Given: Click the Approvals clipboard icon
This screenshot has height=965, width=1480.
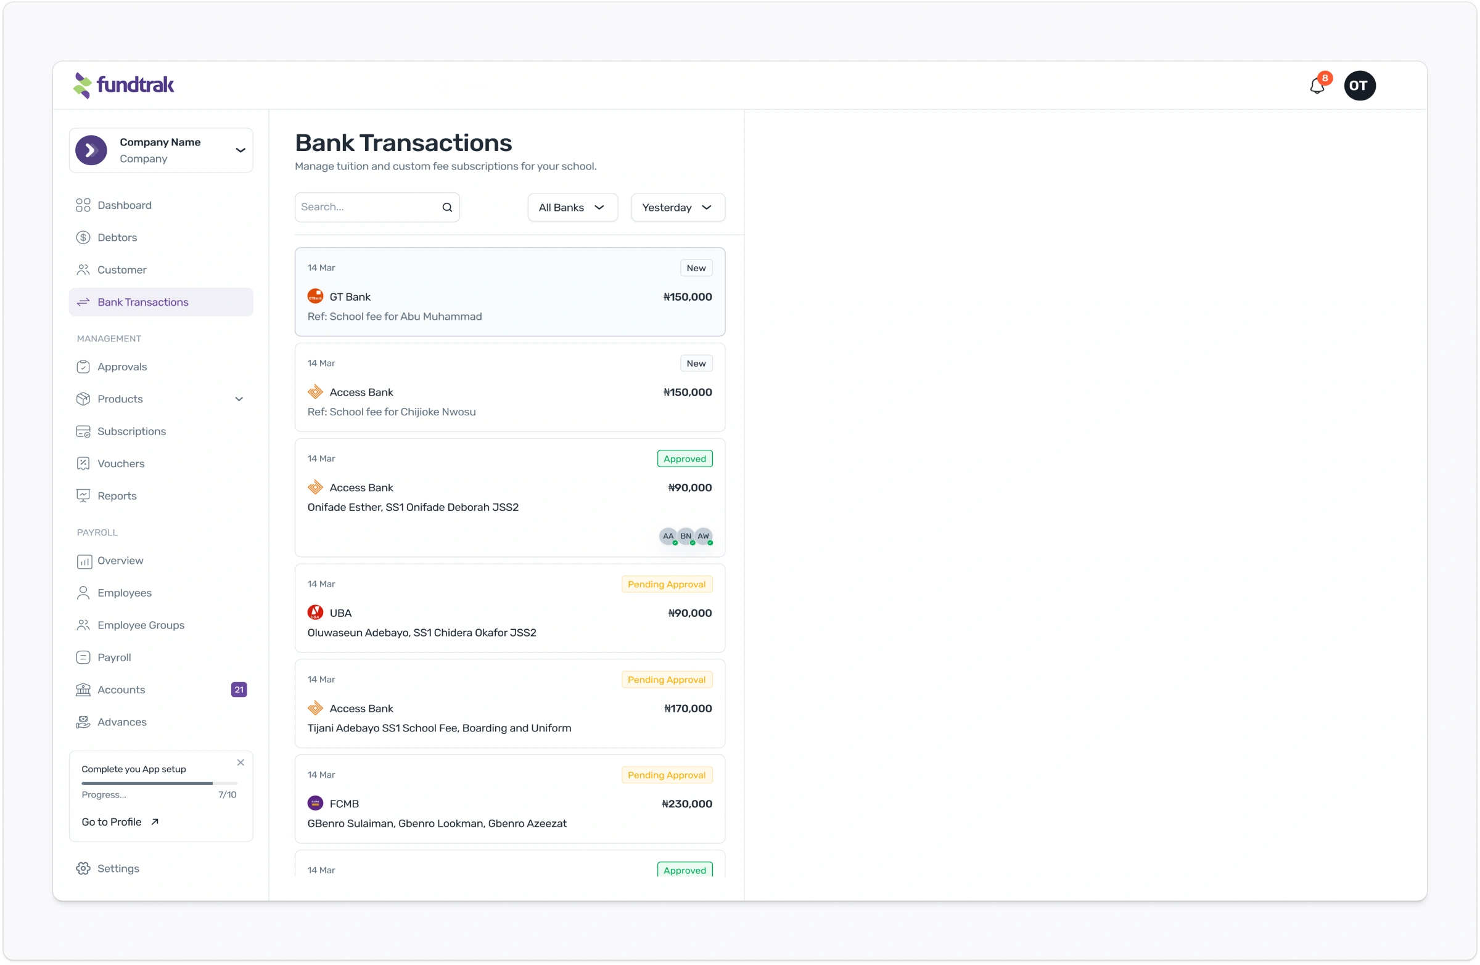Looking at the screenshot, I should pos(83,367).
